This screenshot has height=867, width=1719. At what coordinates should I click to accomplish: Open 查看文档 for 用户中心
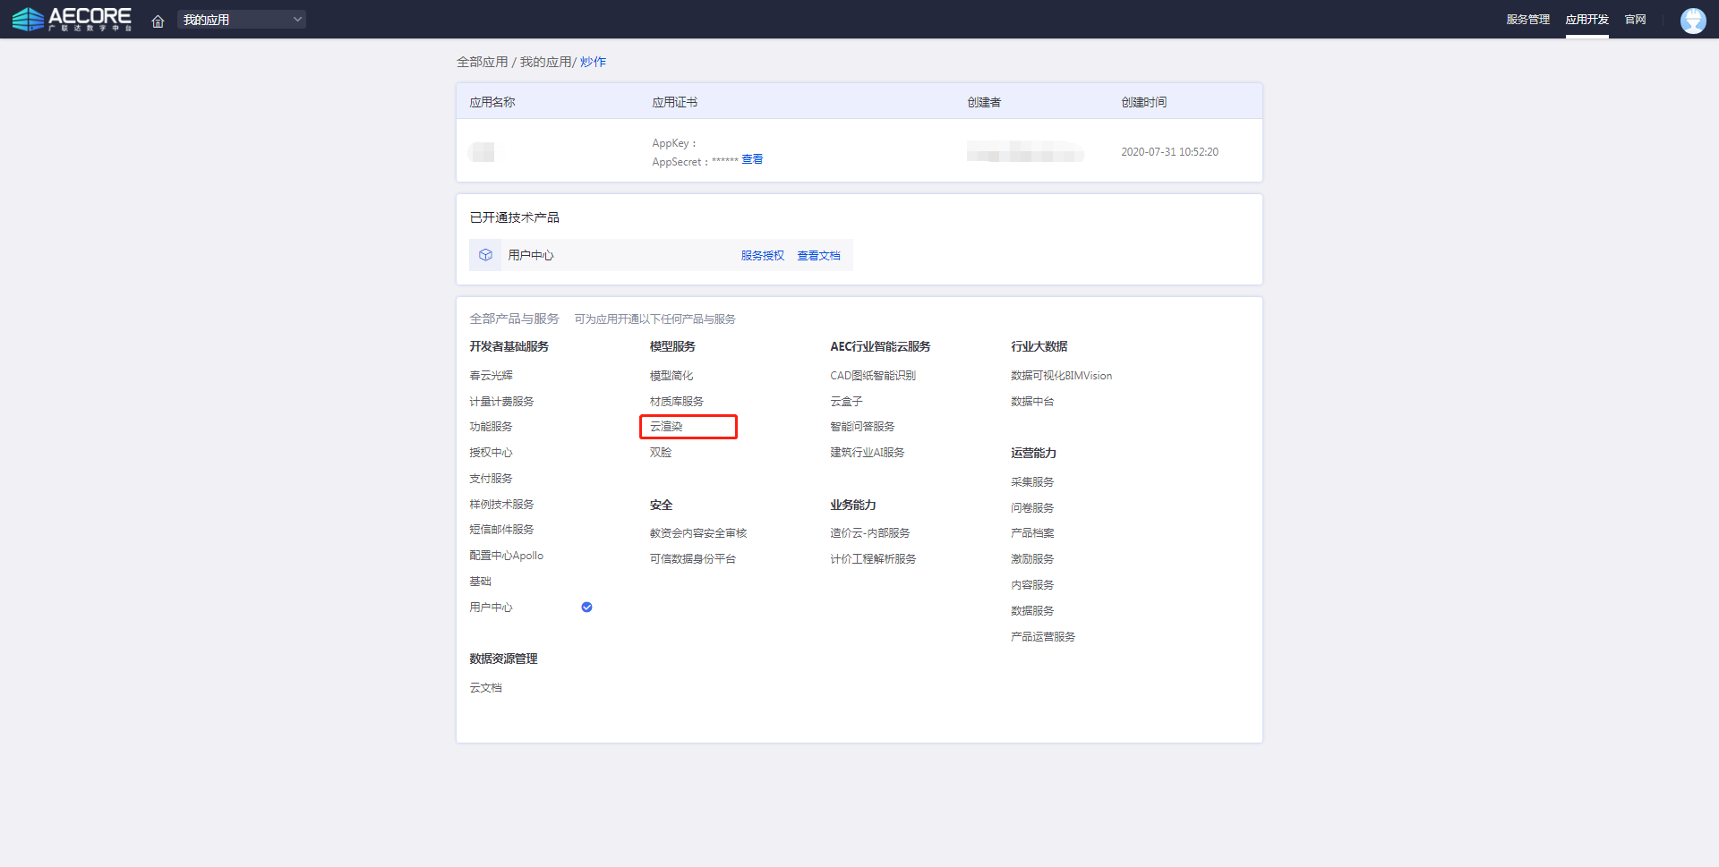point(818,256)
